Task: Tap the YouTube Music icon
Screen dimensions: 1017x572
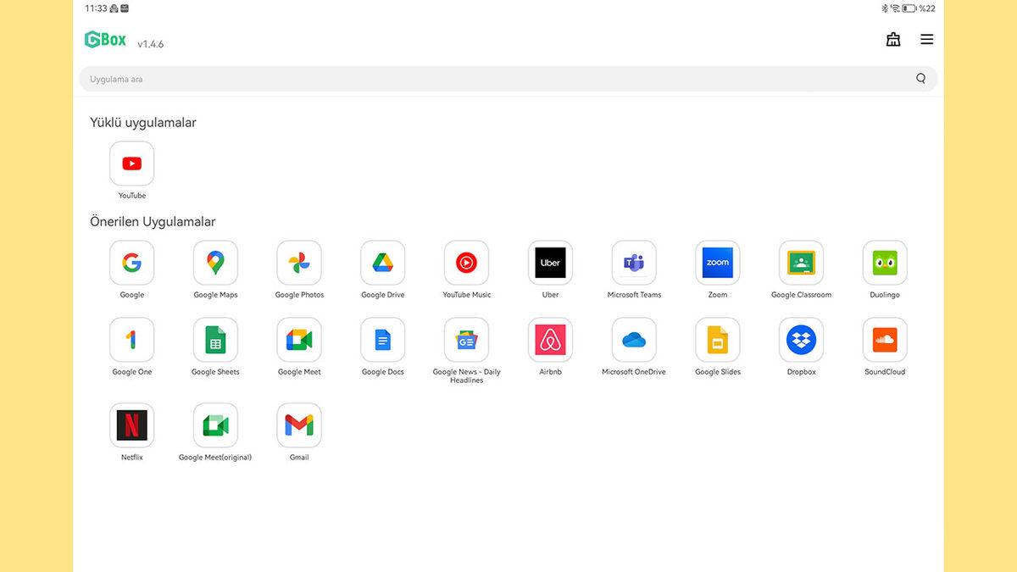Action: pyautogui.click(x=466, y=263)
